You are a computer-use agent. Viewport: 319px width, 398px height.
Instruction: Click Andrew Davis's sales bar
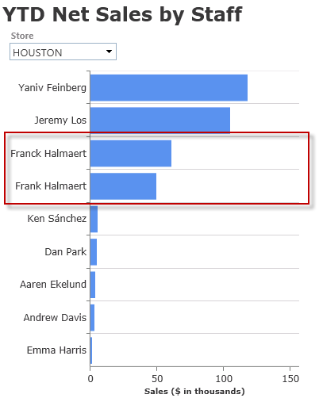(x=92, y=317)
